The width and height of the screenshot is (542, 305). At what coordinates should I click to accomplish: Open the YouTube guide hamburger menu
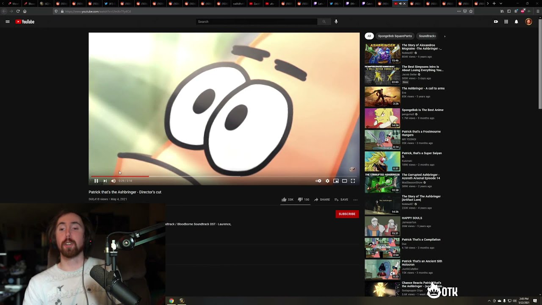(7, 22)
